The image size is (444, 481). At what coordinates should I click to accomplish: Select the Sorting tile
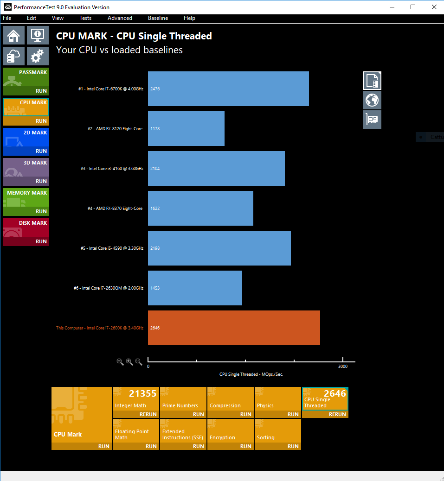click(x=277, y=430)
